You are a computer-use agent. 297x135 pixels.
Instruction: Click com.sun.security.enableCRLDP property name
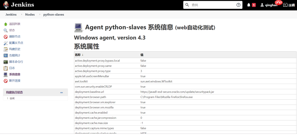[94, 87]
